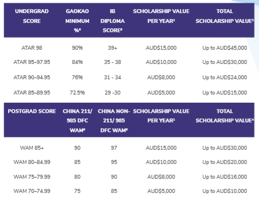Select the ATAR 98 row label
Screen dimensions: 259x199
(32, 48)
